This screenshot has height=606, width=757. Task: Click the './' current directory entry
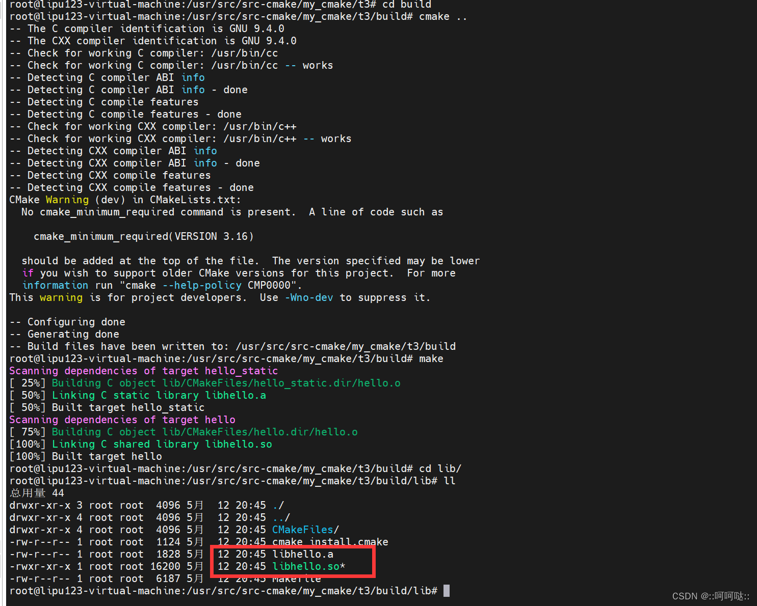point(278,505)
